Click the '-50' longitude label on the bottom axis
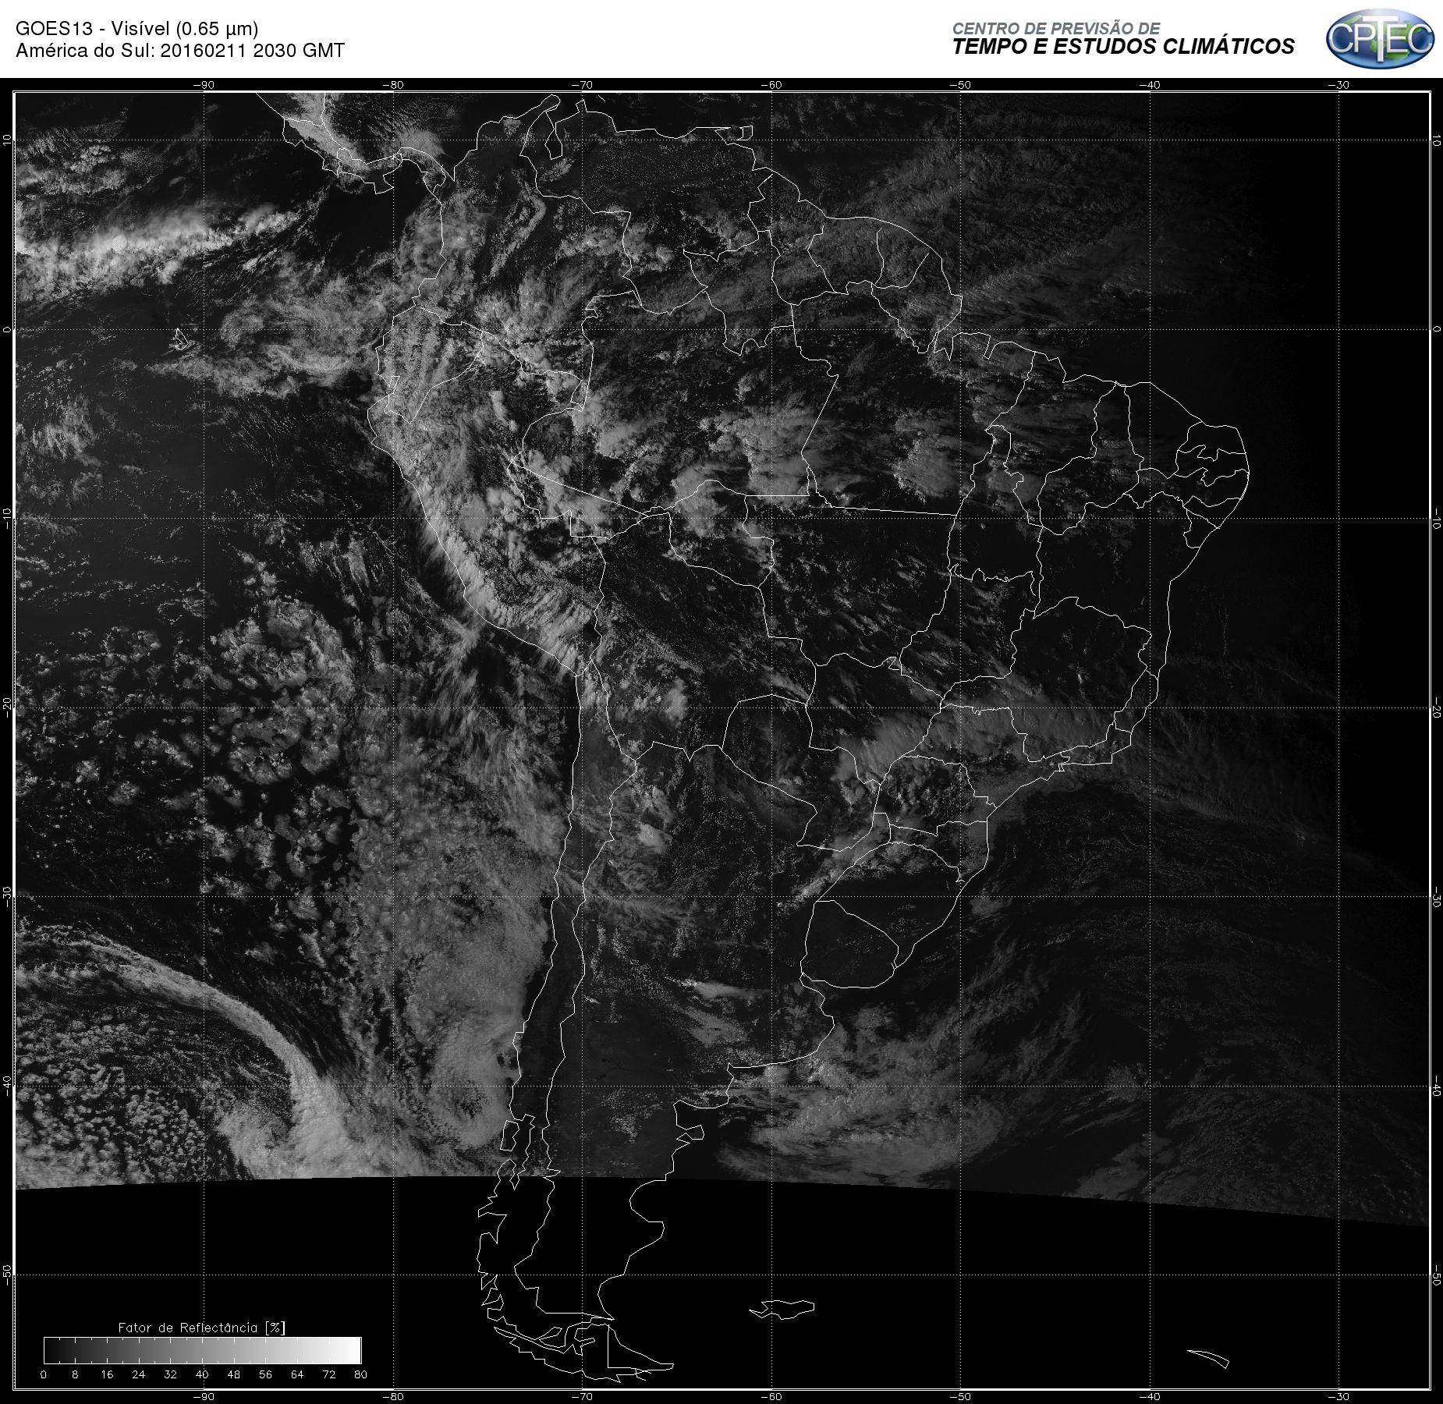Screen dimensions: 1443x1404 [x=961, y=1396]
